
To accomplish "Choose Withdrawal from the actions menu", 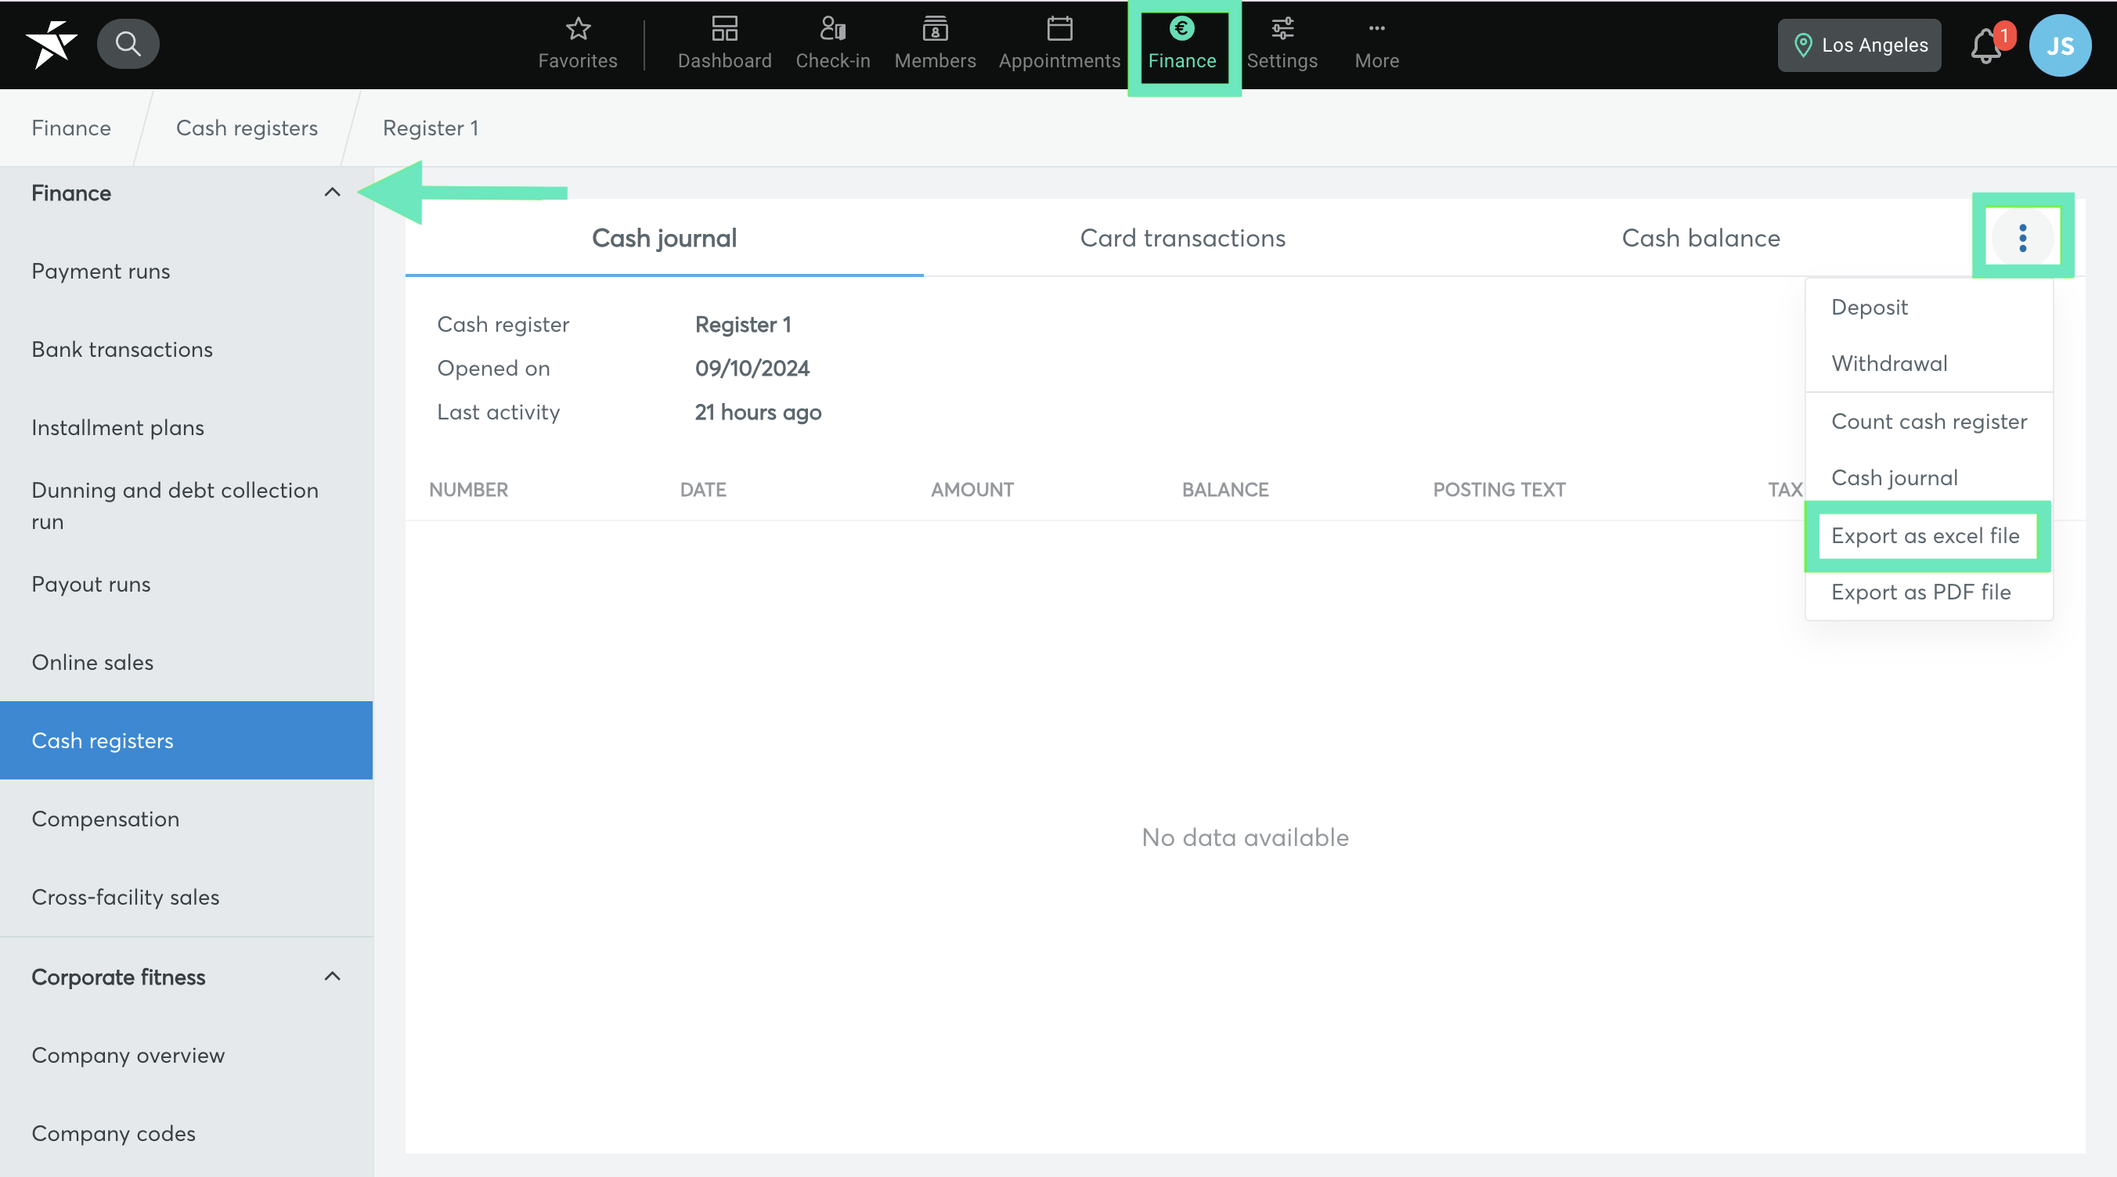I will point(1929,364).
